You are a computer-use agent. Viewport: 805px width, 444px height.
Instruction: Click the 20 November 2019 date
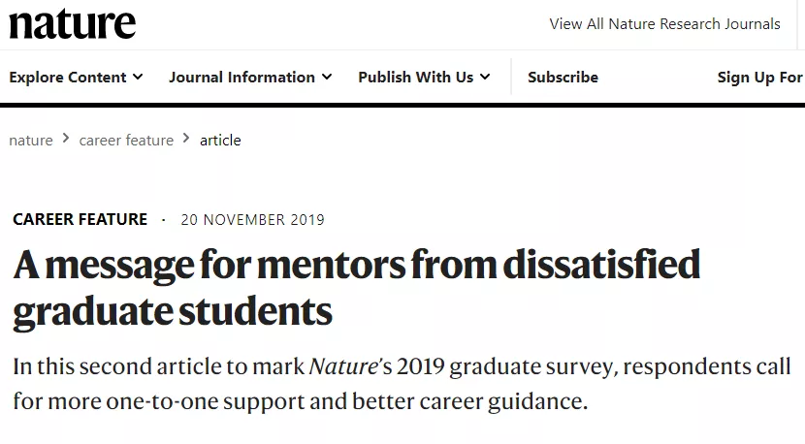pos(252,219)
